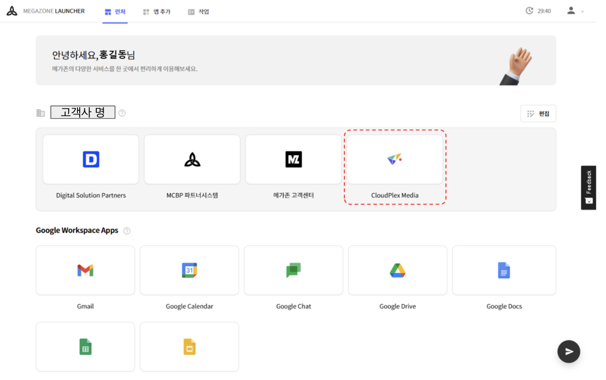Launch Digital Solution Partners

(90, 159)
